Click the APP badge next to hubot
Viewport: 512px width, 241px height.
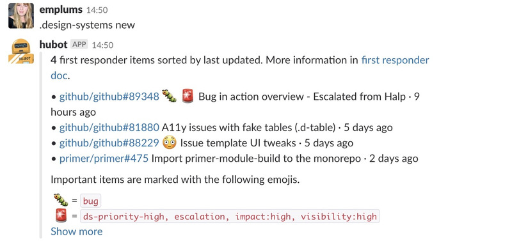(79, 44)
